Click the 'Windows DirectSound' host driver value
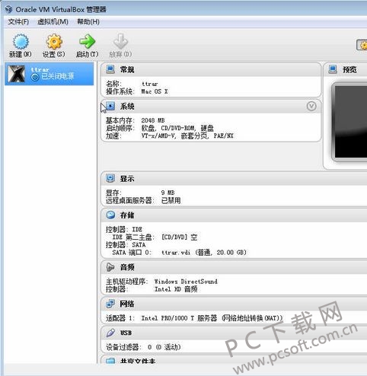The height and width of the screenshot is (376, 367). 186,282
